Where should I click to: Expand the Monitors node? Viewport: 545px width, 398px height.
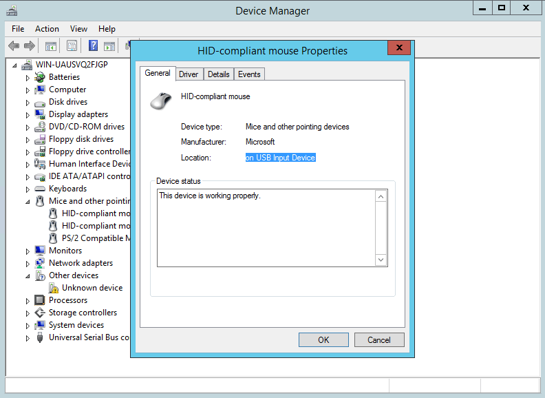[x=28, y=251]
